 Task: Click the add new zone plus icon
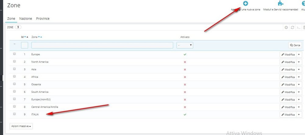coord(246,3)
